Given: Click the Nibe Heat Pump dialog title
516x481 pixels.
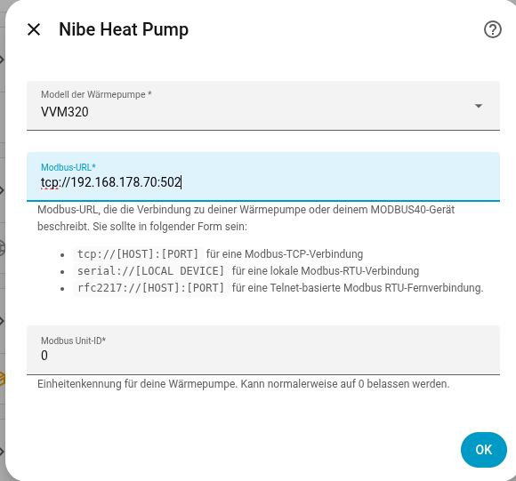Looking at the screenshot, I should pyautogui.click(x=124, y=29).
